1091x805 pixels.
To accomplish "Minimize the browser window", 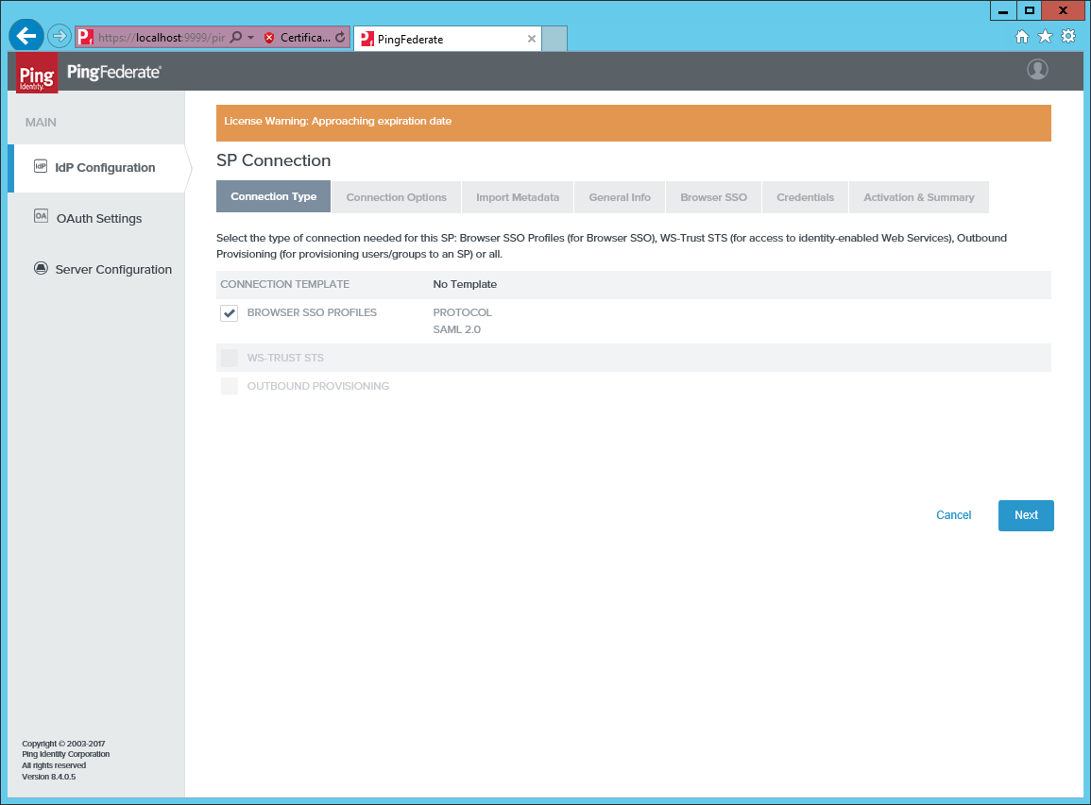I will 1002,11.
